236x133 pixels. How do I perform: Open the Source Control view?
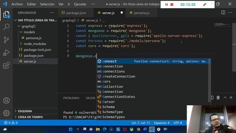[x=6, y=40]
